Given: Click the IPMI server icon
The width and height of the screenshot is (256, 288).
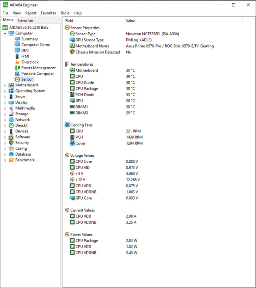Looking at the screenshot, I should pos(17,56).
